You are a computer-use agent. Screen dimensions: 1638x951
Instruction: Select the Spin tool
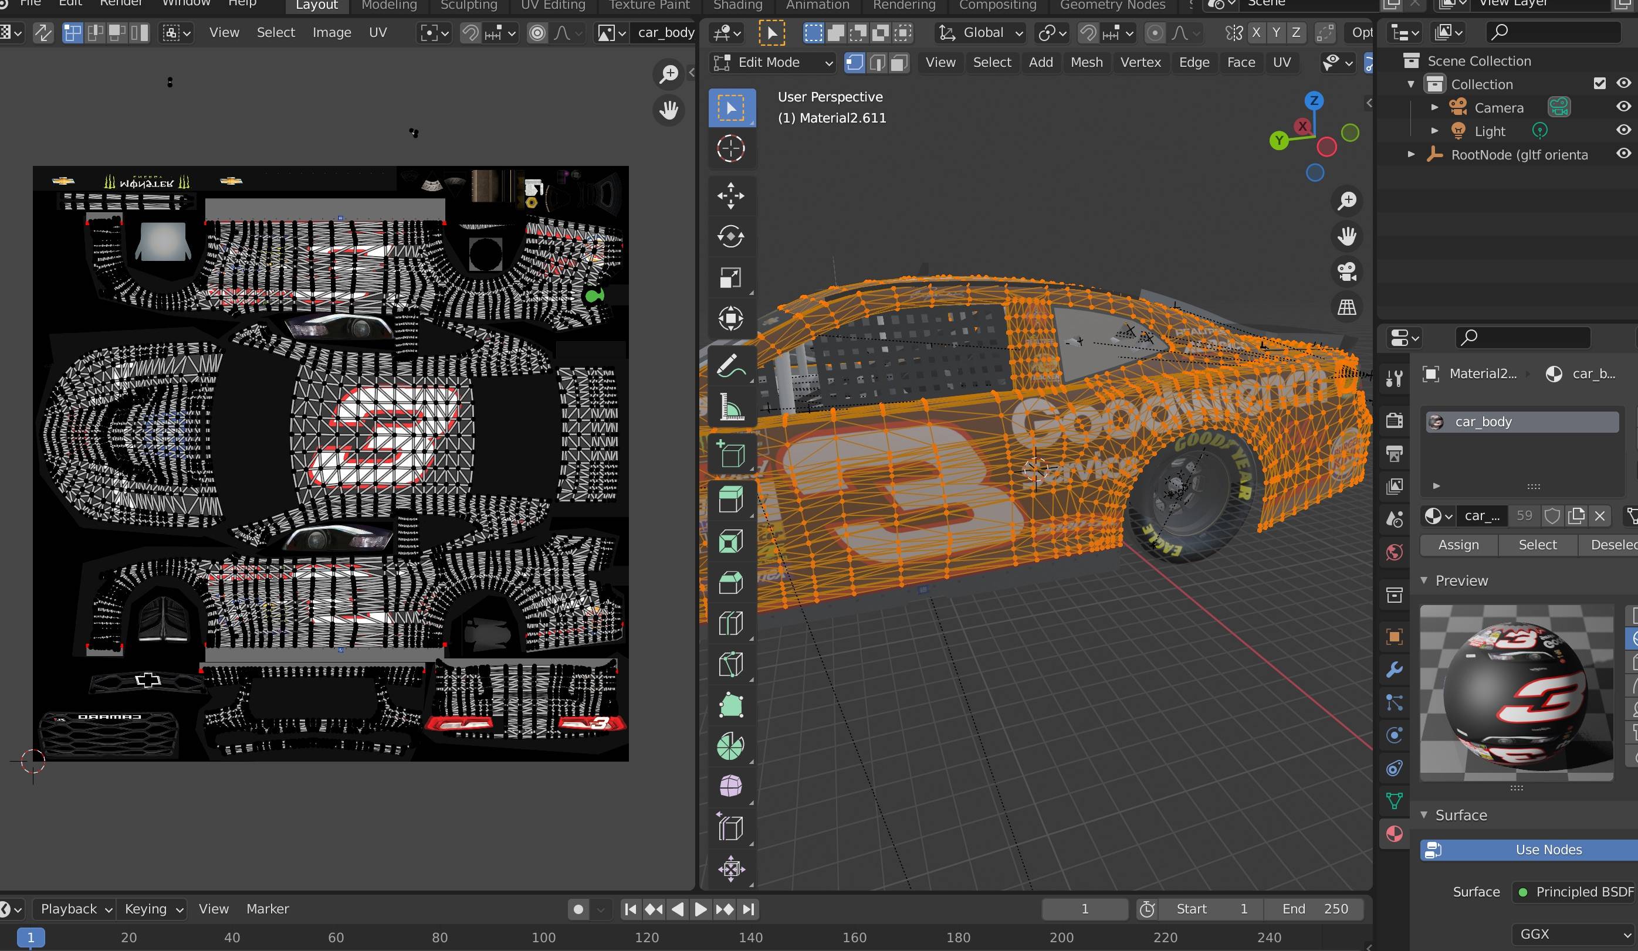coord(731,746)
